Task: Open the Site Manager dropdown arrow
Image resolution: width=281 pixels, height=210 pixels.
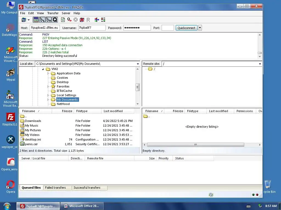Action: [29, 20]
